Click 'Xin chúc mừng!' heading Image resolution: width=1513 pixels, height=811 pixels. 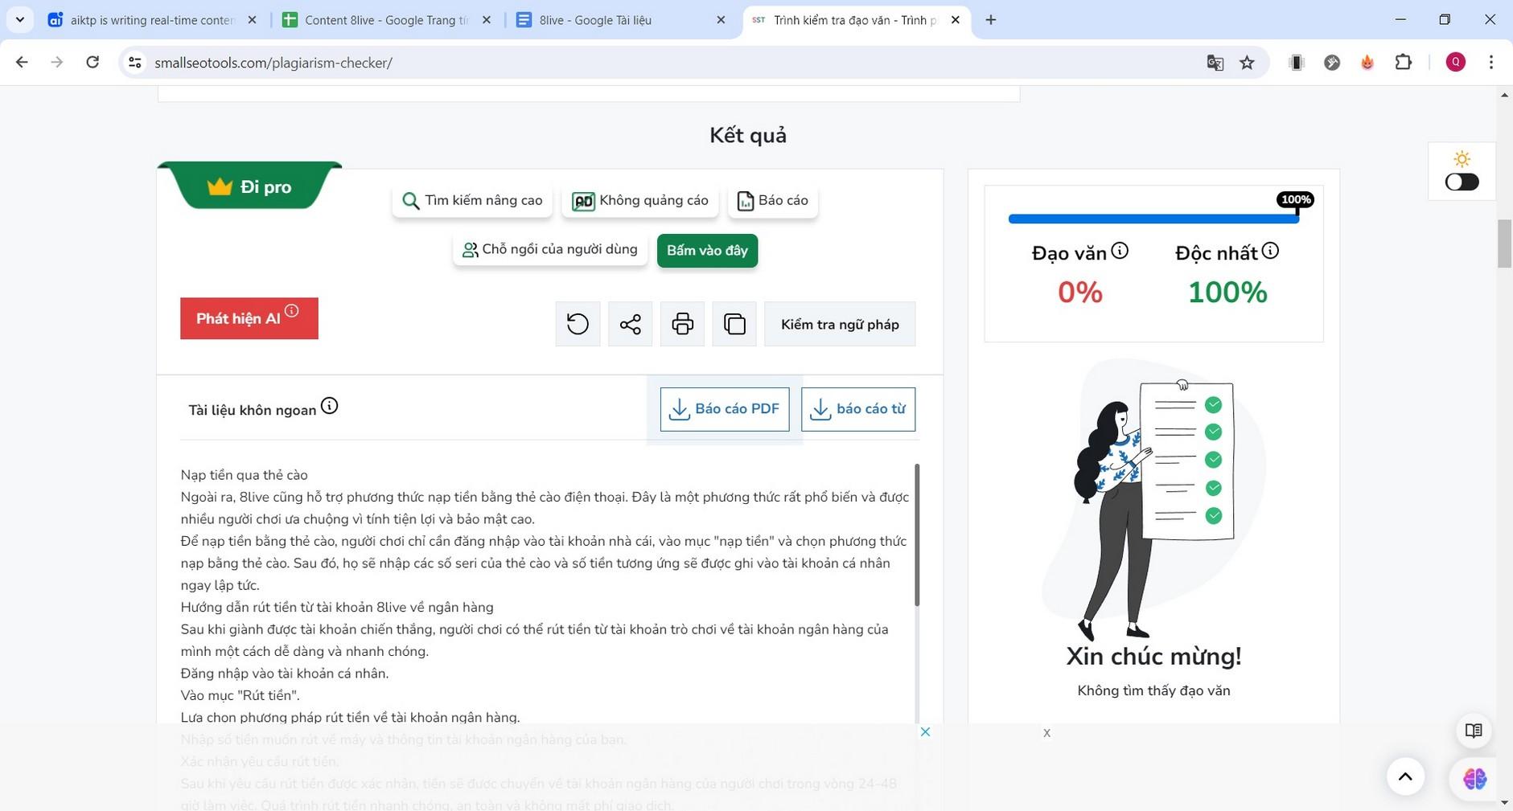pyautogui.click(x=1153, y=657)
